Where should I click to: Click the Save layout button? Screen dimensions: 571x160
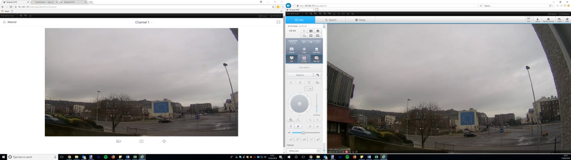point(304,67)
